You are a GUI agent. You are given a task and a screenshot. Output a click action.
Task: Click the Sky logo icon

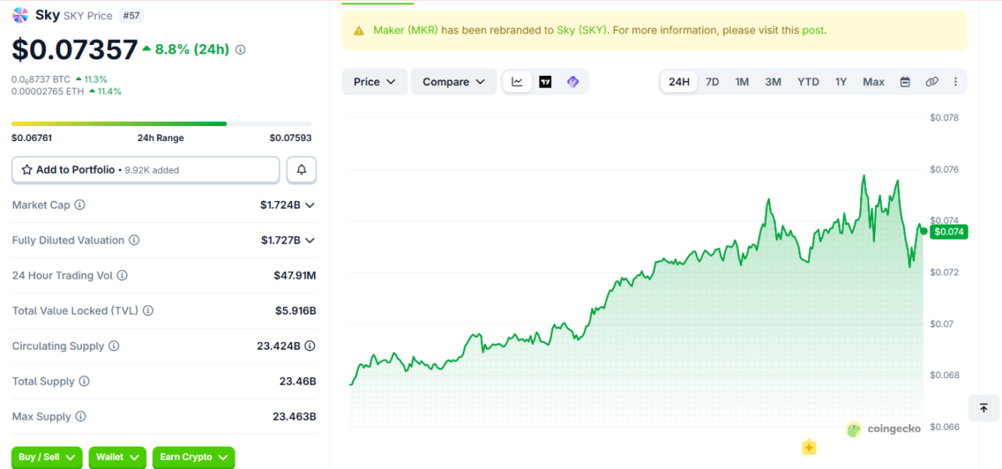click(20, 15)
